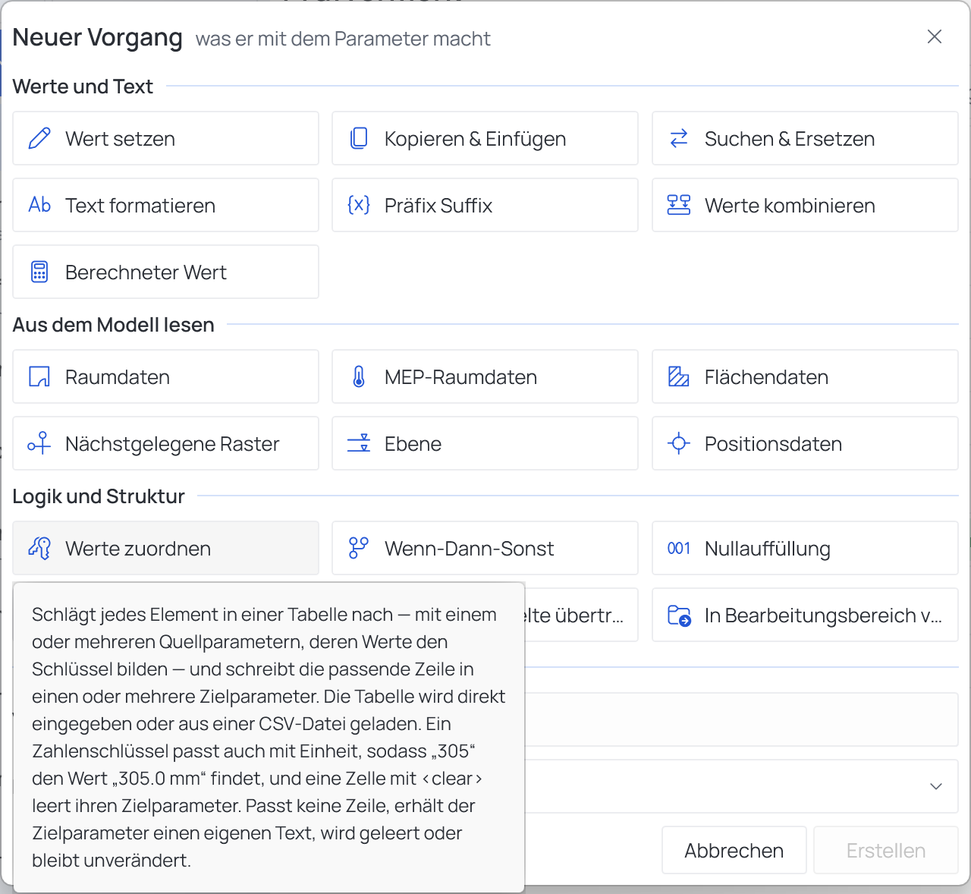Choose the Positionsdaten operation
The width and height of the screenshot is (971, 894).
(805, 443)
